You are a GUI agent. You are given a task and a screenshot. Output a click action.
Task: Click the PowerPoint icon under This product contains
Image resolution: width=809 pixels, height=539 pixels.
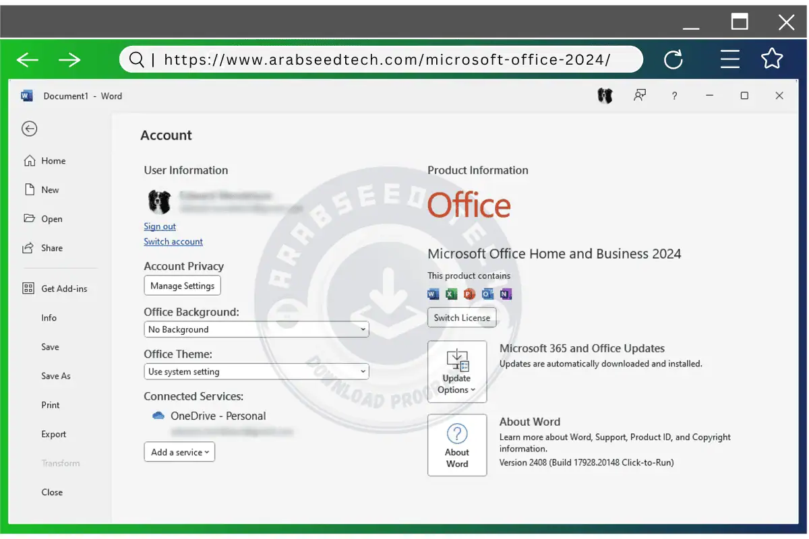[x=469, y=294]
